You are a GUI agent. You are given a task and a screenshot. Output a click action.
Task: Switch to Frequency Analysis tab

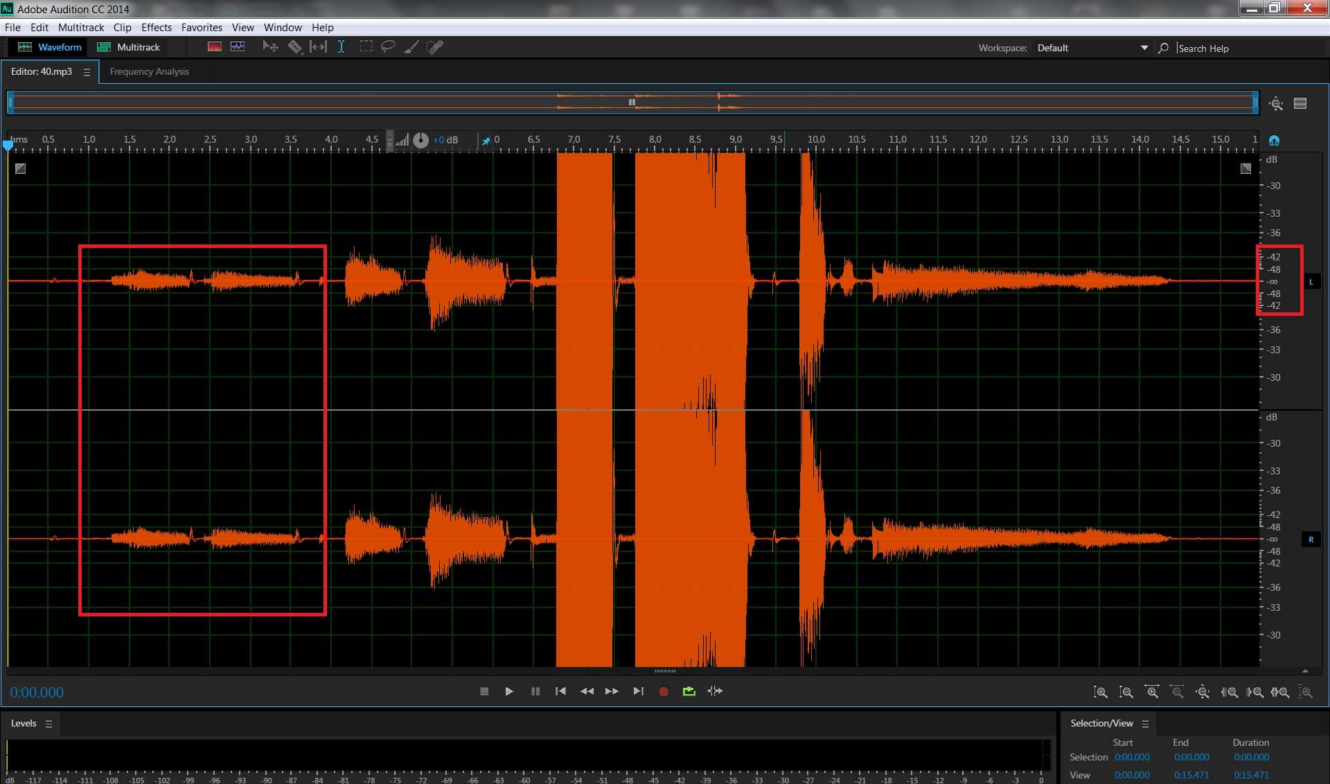[149, 72]
